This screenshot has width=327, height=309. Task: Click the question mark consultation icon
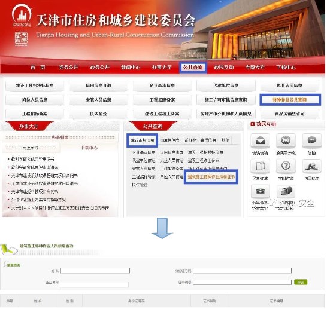(x=286, y=166)
